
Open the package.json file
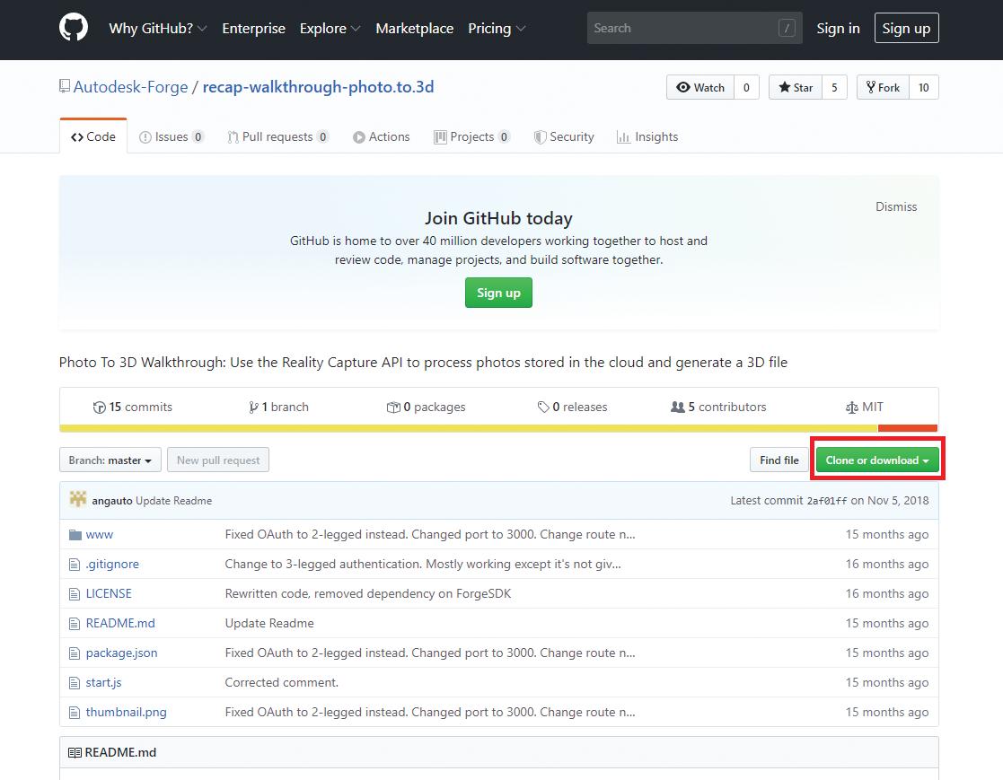[x=121, y=653]
